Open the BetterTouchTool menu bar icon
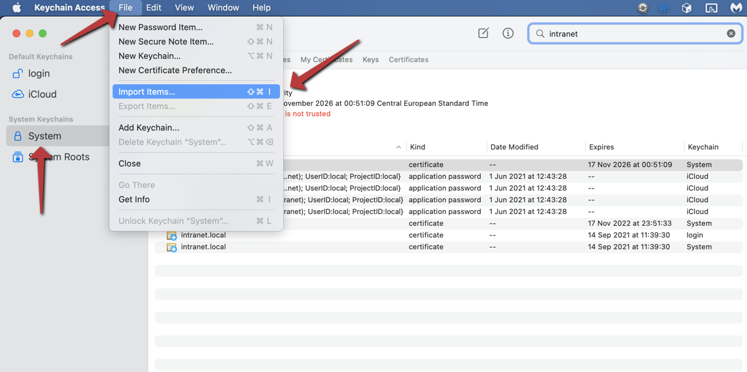Screen dimensions: 747x372 [711, 8]
